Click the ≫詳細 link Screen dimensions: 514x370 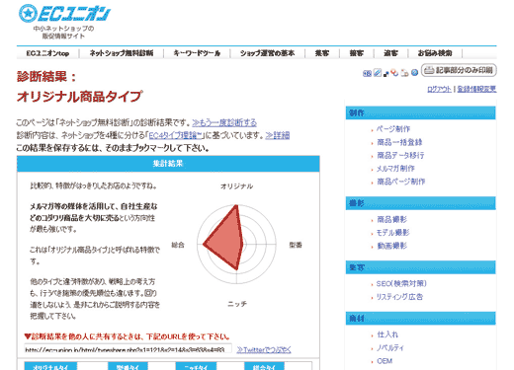click(x=278, y=135)
